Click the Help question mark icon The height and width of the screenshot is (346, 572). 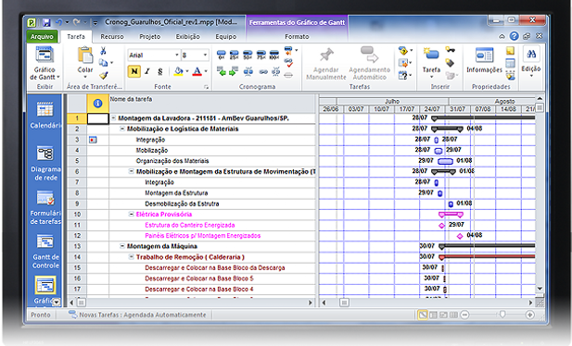tap(514, 36)
